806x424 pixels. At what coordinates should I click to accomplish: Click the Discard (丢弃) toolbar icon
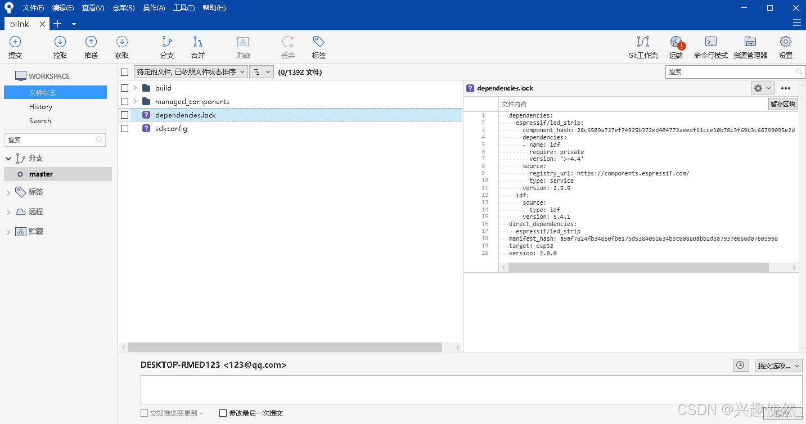tap(288, 42)
